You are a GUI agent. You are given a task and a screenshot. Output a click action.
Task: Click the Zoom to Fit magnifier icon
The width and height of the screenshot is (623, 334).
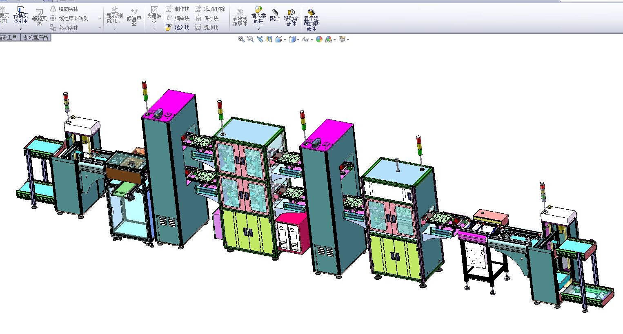[x=241, y=39]
